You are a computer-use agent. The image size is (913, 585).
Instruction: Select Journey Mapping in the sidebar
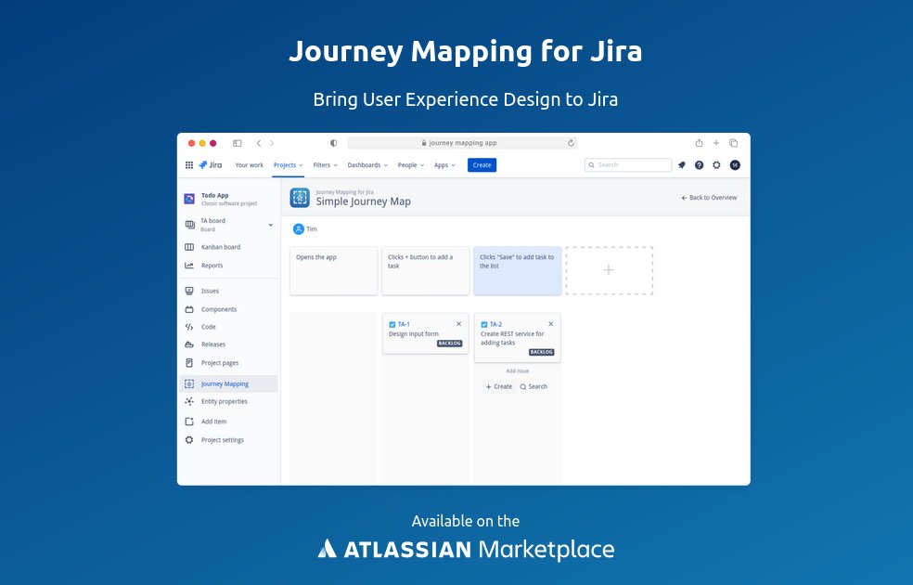[x=229, y=384]
